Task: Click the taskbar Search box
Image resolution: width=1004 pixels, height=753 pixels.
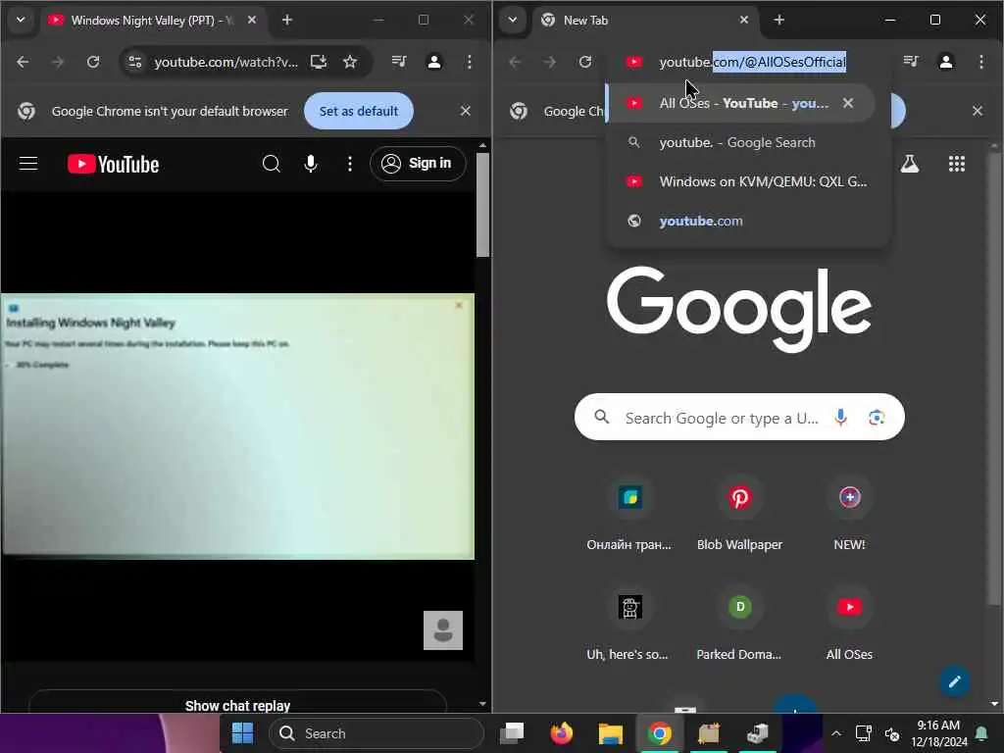Action: pyautogui.click(x=376, y=733)
